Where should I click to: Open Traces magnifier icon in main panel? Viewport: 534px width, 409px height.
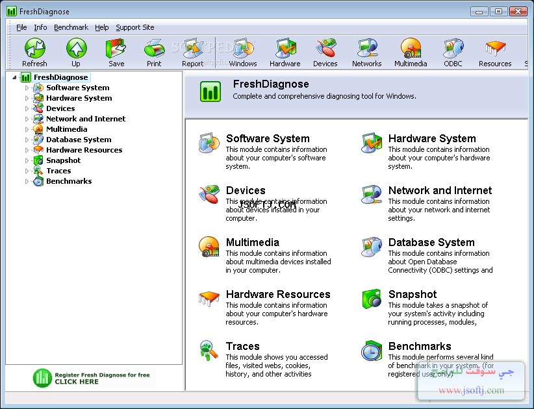click(209, 351)
